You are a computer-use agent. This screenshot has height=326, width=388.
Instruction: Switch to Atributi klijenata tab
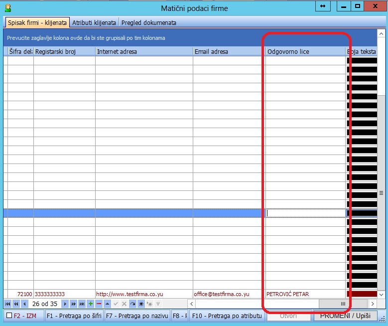coord(94,22)
